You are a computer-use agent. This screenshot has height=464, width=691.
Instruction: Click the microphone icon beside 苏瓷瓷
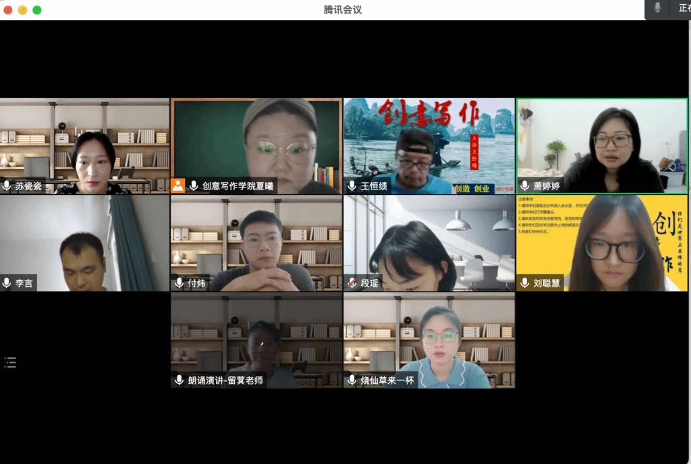click(x=7, y=185)
